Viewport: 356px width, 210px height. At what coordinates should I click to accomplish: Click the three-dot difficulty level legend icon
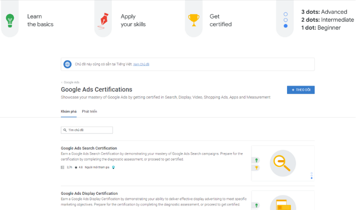click(x=286, y=20)
